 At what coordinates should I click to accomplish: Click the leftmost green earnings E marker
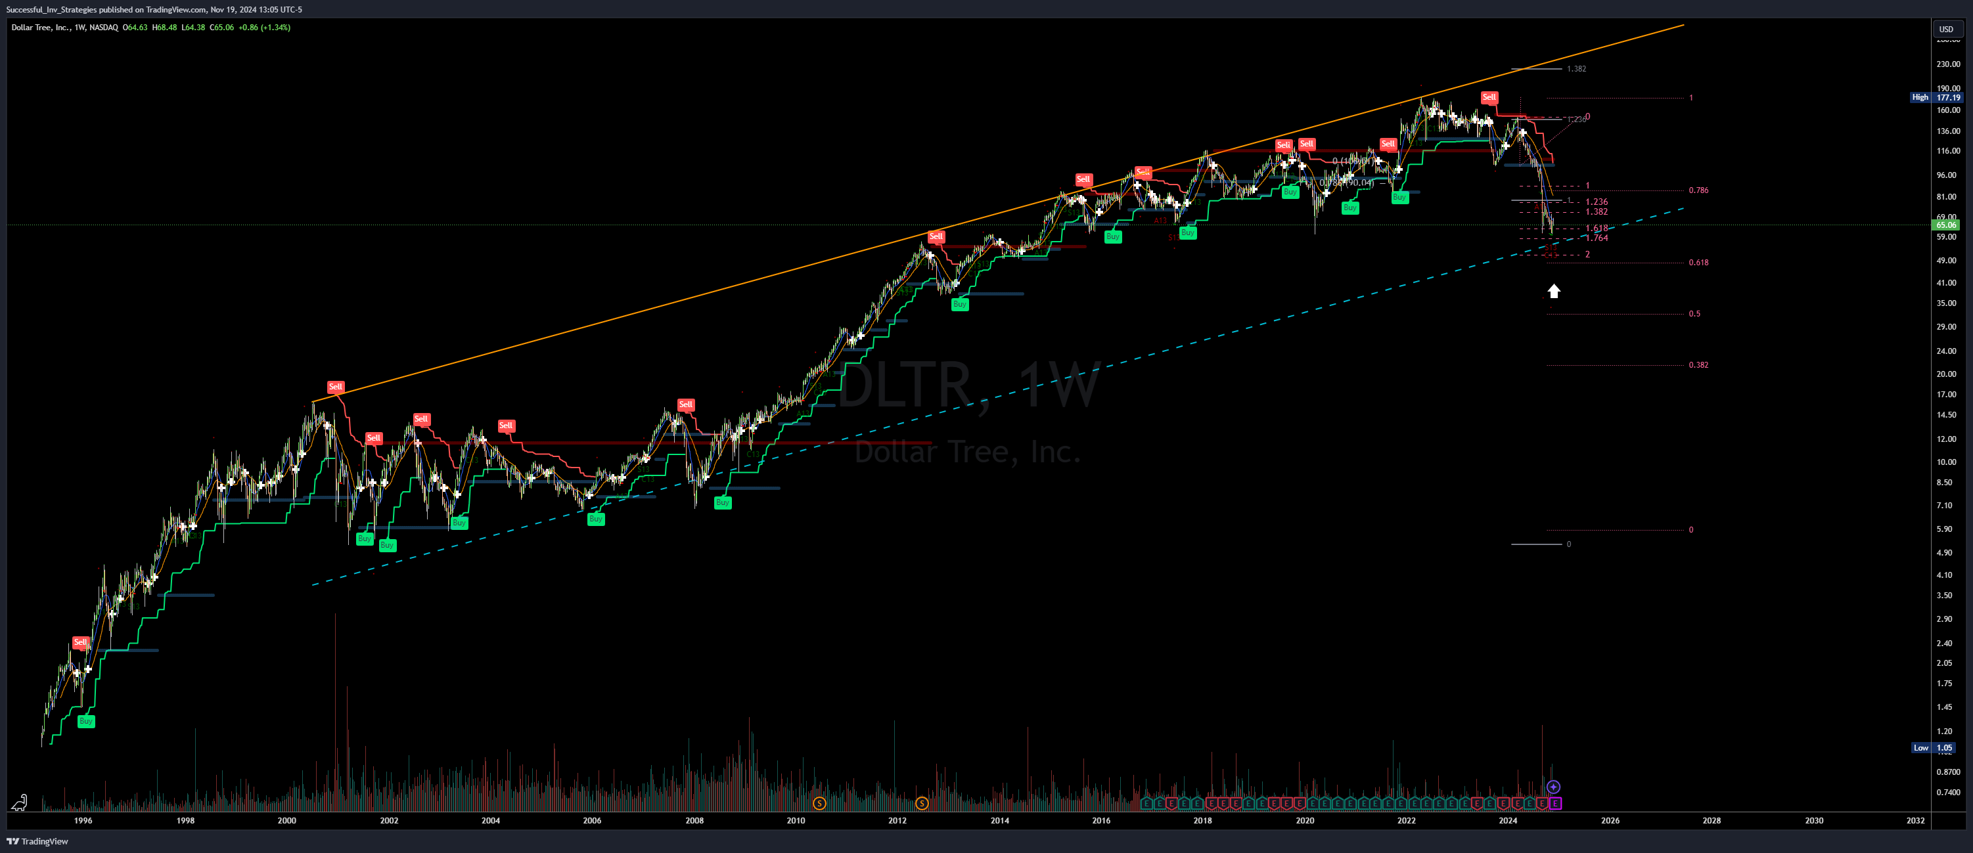coord(1146,803)
